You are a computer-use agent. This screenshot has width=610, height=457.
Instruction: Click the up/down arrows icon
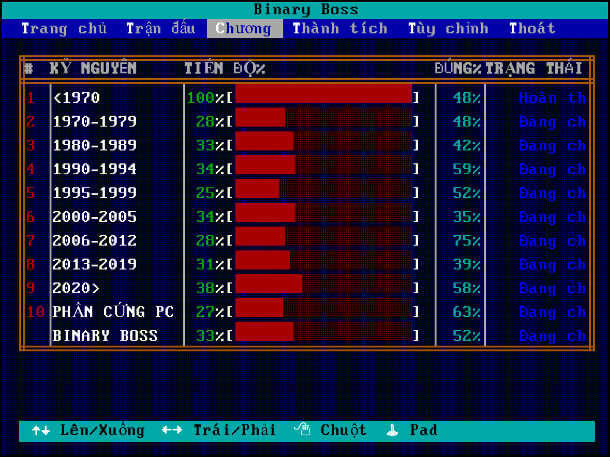click(x=41, y=431)
